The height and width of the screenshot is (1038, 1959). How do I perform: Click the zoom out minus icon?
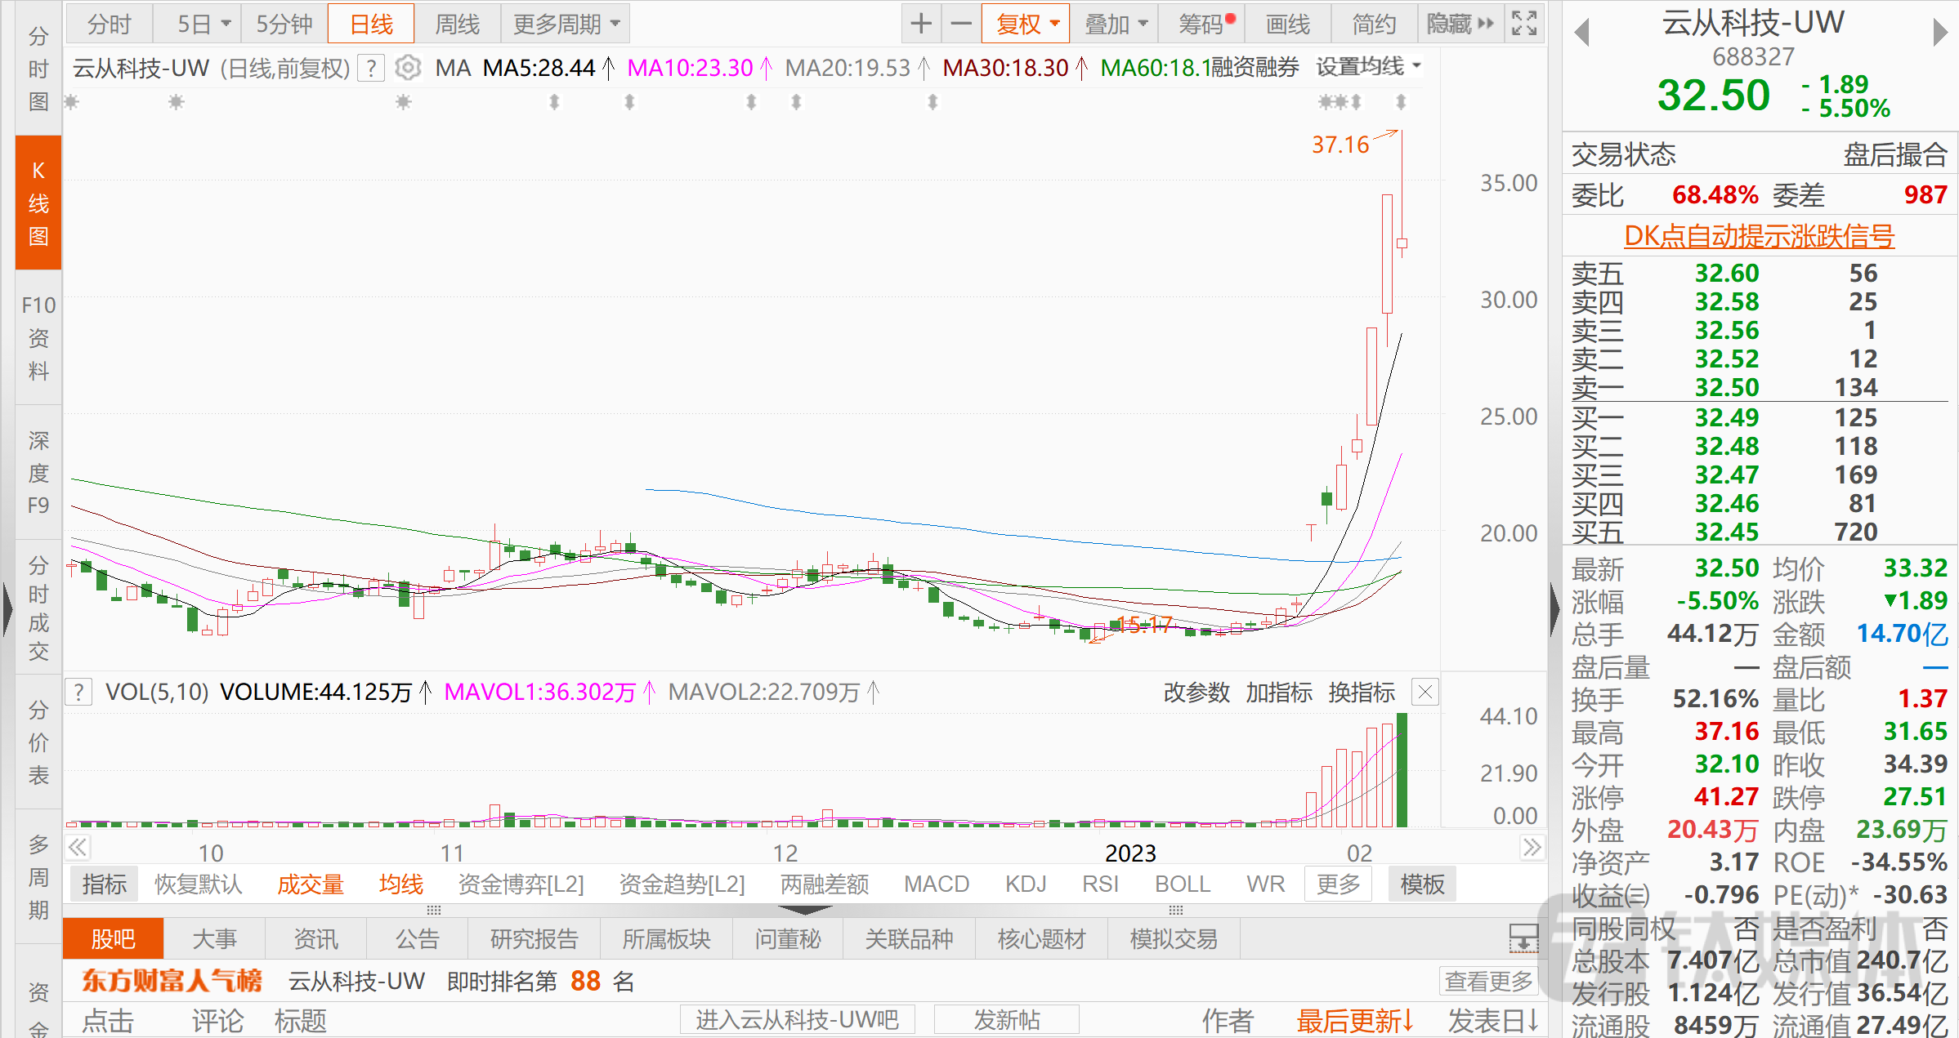pos(961,24)
